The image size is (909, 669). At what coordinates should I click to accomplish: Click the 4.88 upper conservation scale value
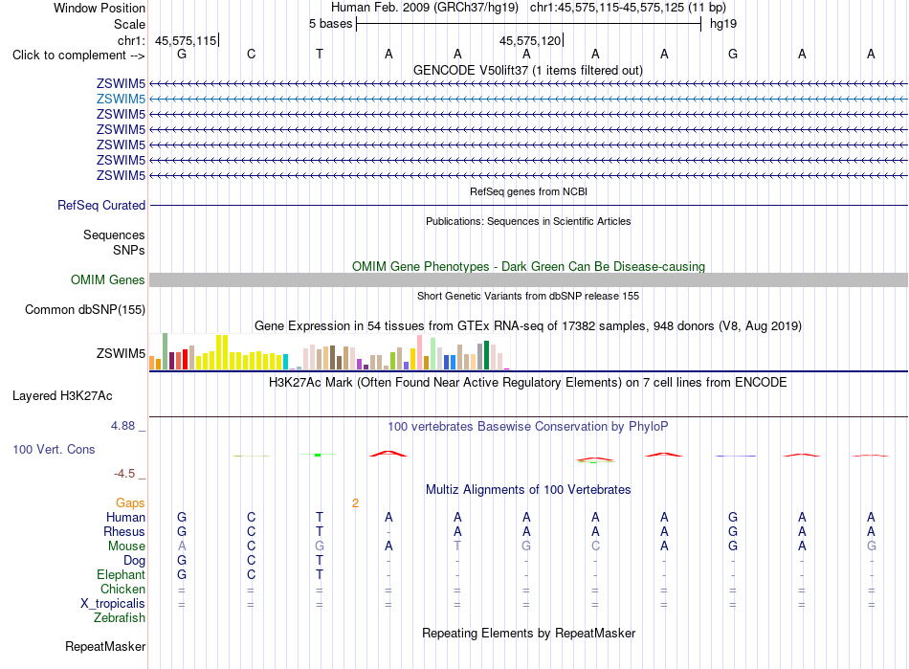coord(122,426)
